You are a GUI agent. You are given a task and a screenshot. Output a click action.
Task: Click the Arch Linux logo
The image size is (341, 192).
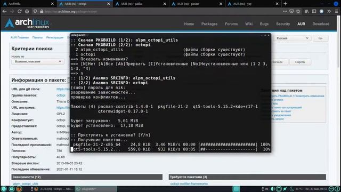click(27, 23)
